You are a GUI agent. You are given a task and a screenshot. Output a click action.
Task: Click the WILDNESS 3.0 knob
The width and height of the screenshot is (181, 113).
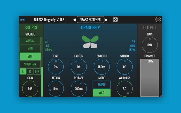(x=124, y=88)
